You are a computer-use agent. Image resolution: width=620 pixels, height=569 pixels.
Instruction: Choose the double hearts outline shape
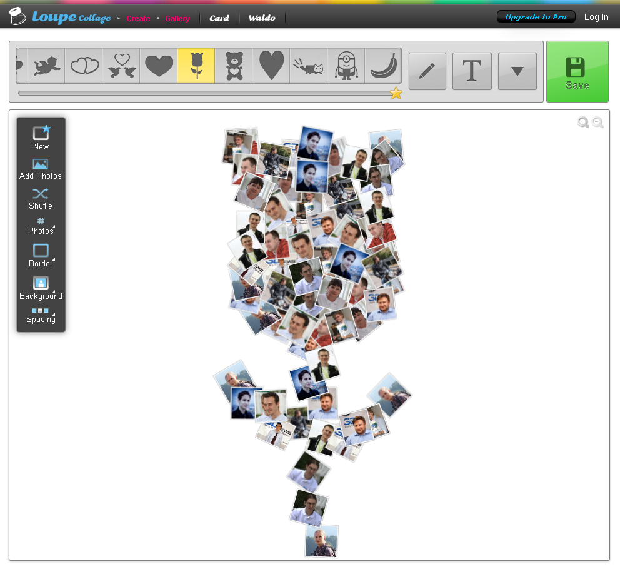point(84,66)
